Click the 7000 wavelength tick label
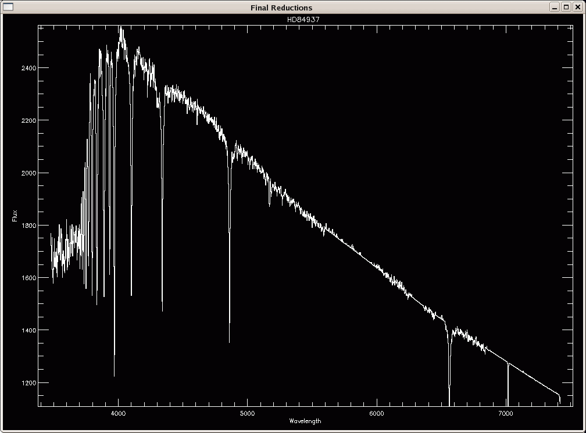The height and width of the screenshot is (433, 586). tap(506, 413)
